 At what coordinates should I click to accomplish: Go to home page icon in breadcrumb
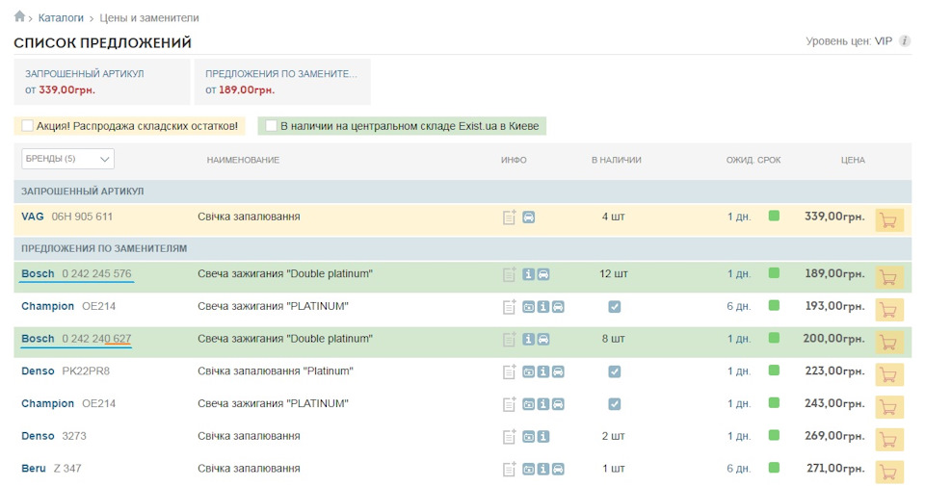coord(19,16)
